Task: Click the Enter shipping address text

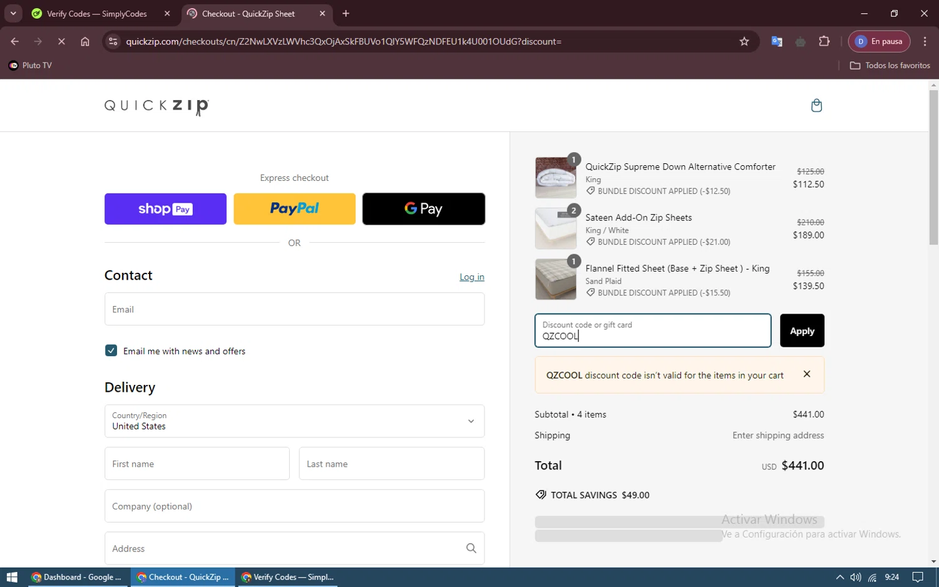Action: pos(778,436)
